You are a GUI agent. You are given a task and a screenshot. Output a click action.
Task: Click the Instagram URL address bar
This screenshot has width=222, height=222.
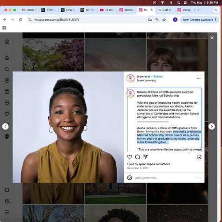[x=89, y=20]
